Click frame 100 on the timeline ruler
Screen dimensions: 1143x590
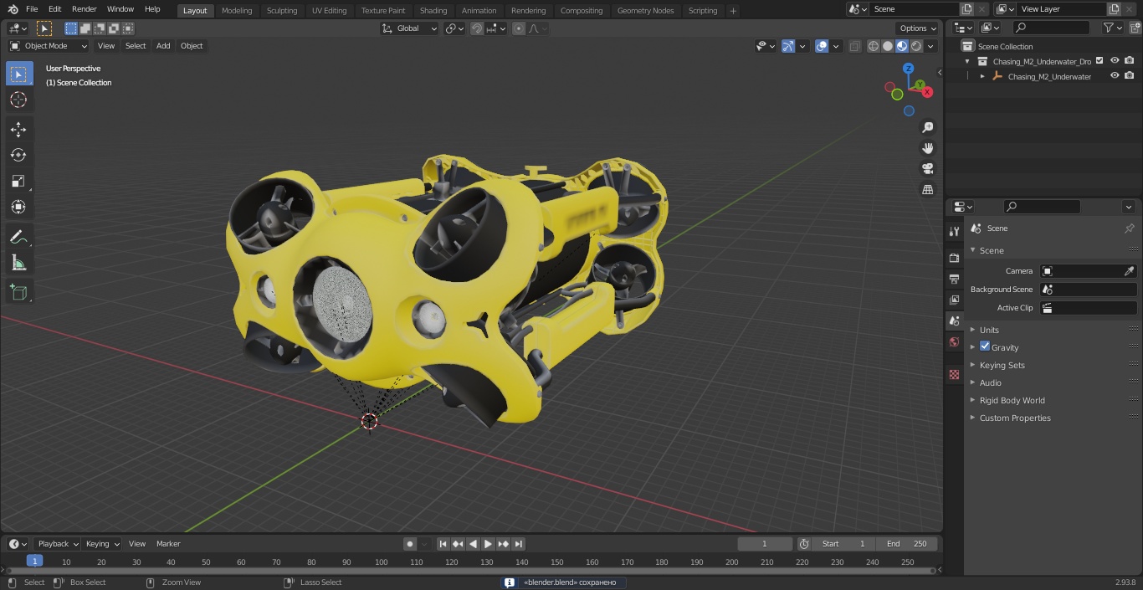tap(381, 562)
